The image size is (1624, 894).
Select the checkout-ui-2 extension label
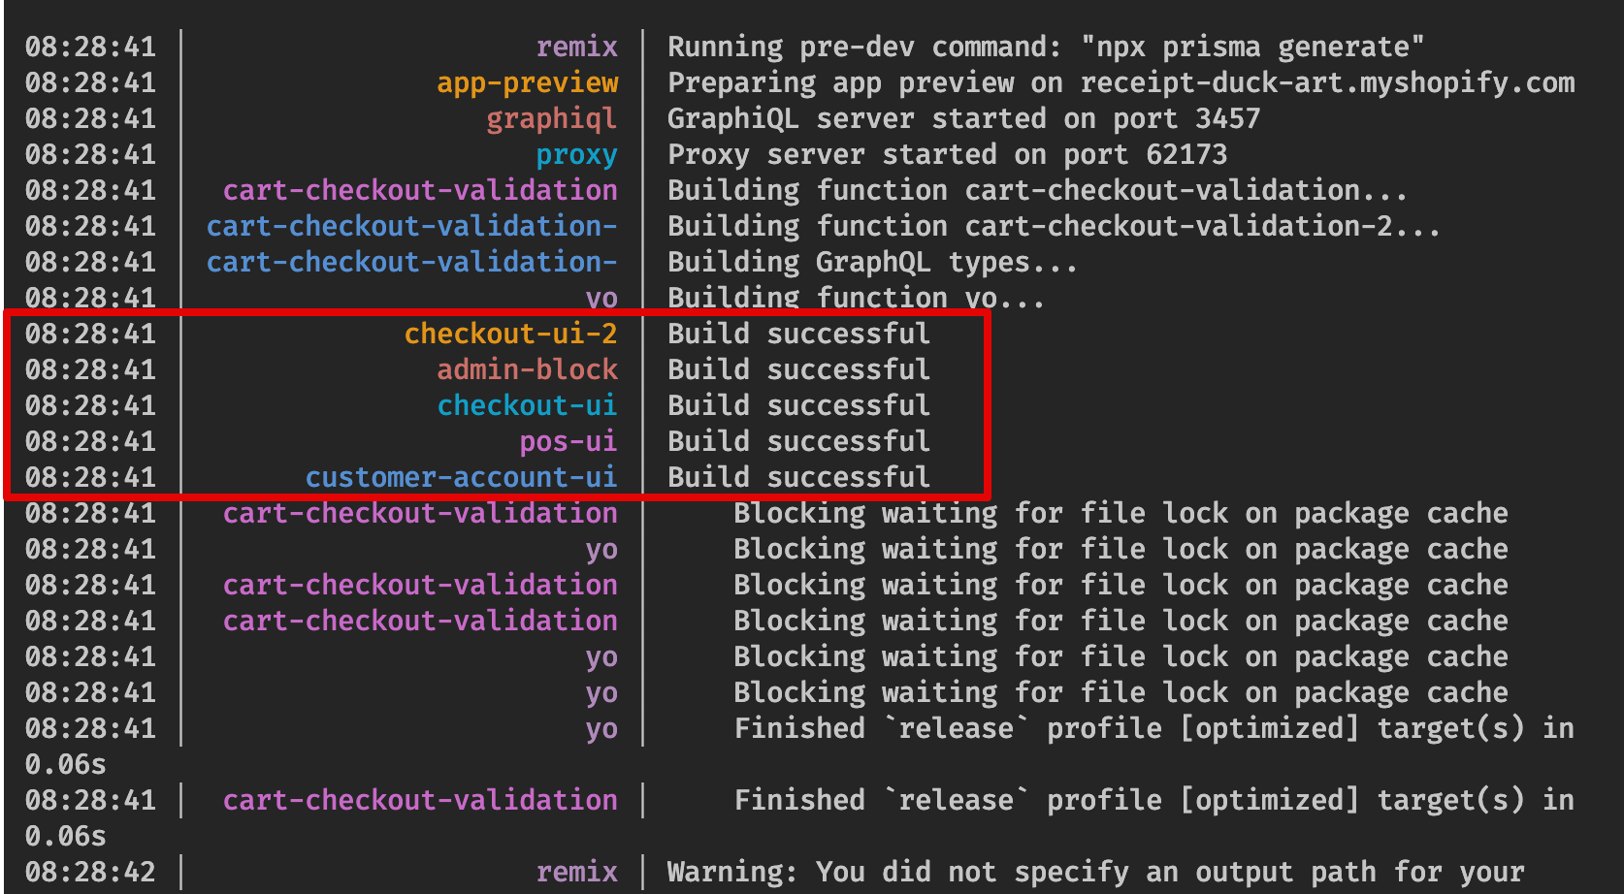(510, 334)
